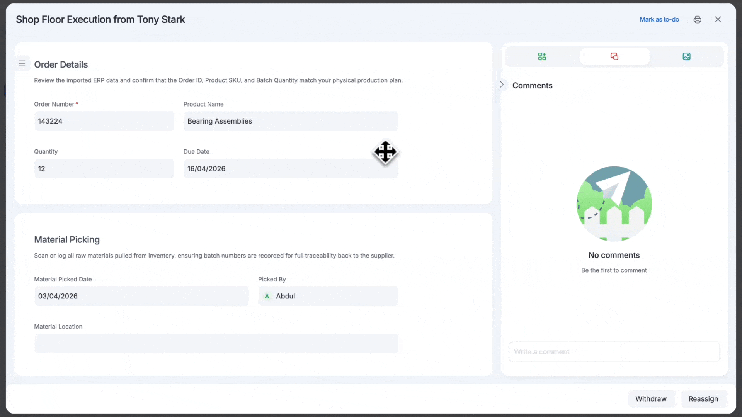742x417 pixels.
Task: Select the Quantity input field
Action: pos(104,169)
